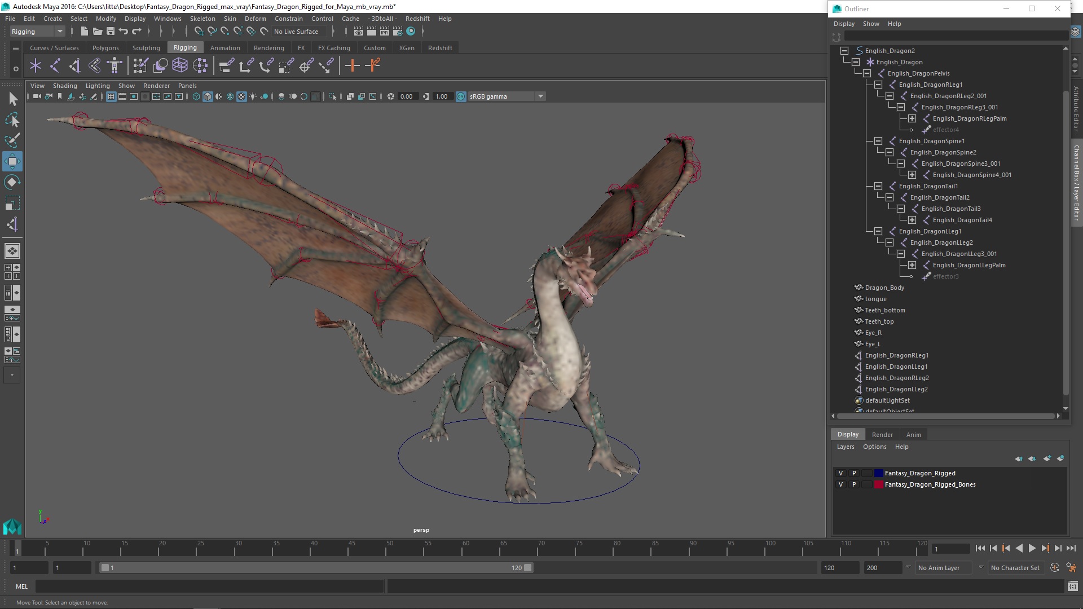The height and width of the screenshot is (609, 1083).
Task: Open the Render tab in Layer Editor
Action: 882,435
